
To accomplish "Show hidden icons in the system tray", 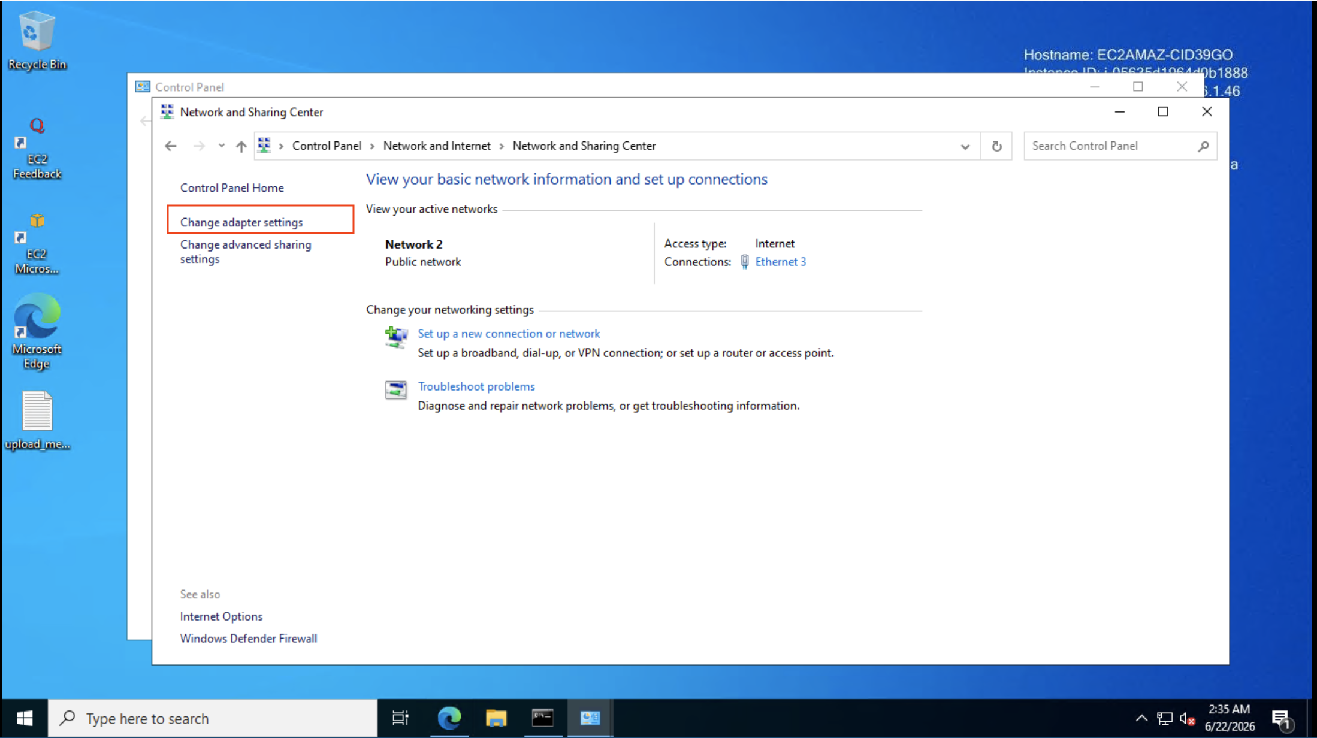I will [1141, 718].
